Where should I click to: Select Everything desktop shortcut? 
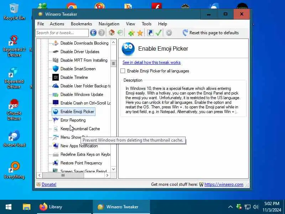[x=14, y=170]
